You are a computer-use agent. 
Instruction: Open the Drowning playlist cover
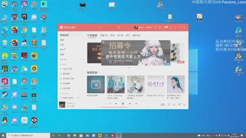tap(116, 85)
